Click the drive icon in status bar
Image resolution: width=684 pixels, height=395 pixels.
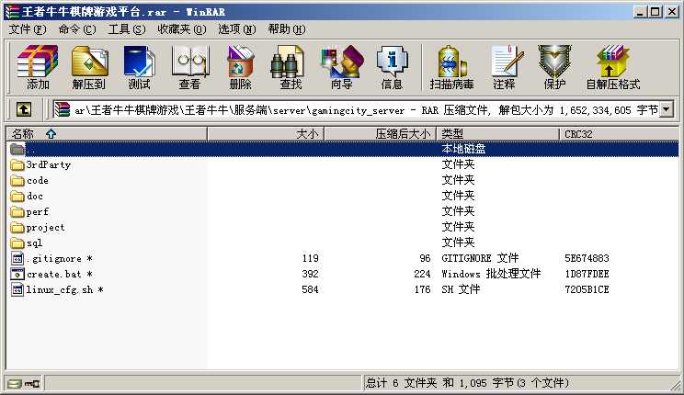point(14,384)
